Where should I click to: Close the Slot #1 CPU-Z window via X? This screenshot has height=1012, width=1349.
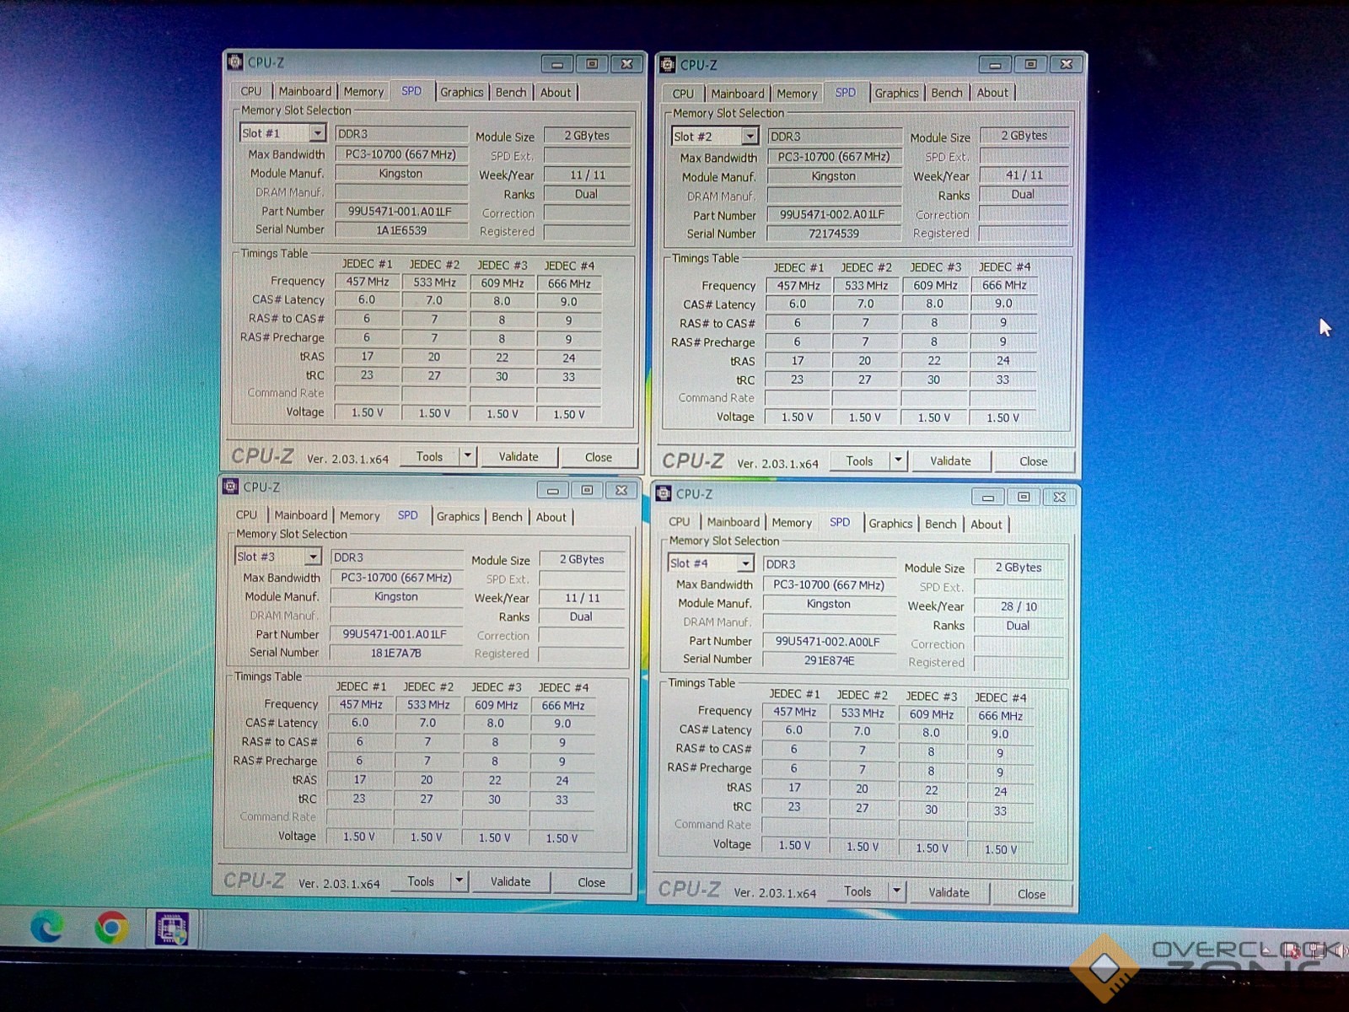(627, 64)
